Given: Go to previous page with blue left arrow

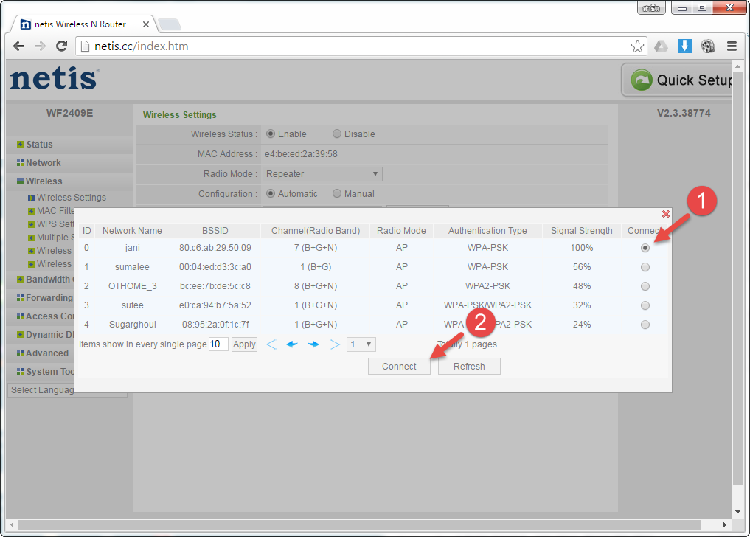Looking at the screenshot, I should [x=292, y=344].
